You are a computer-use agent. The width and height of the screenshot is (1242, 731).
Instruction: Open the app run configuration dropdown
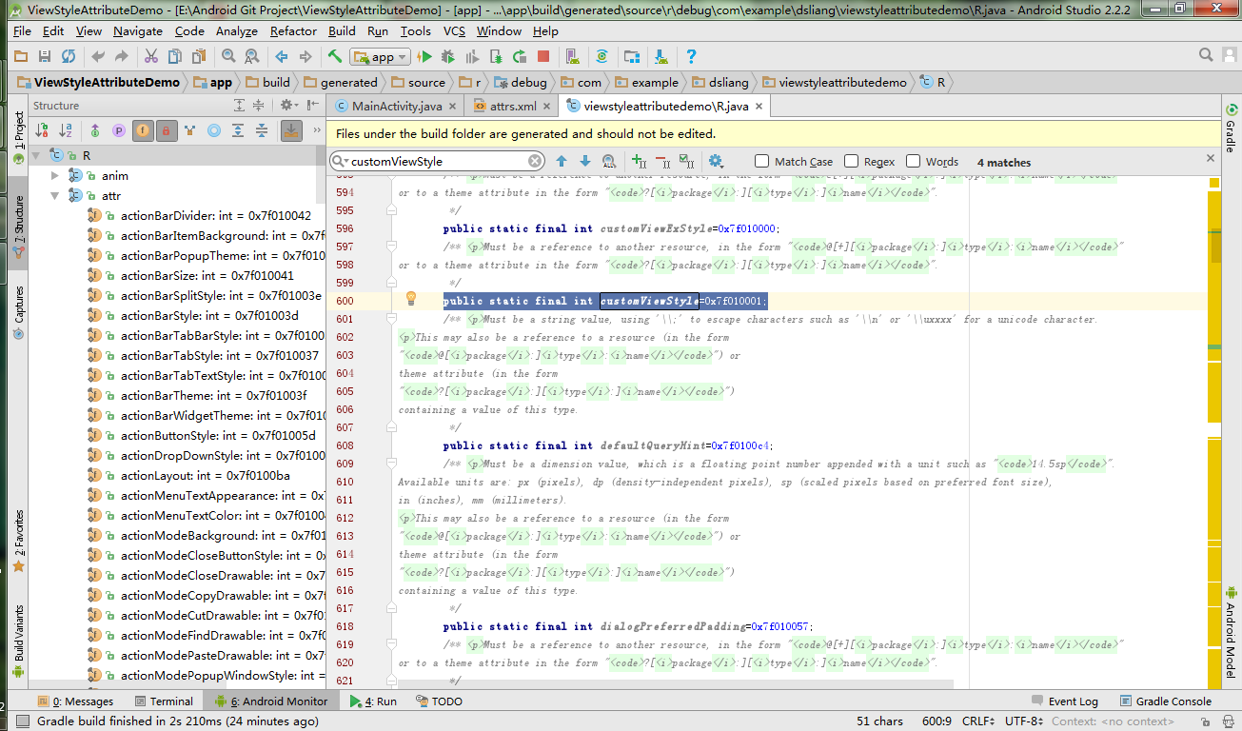point(380,57)
